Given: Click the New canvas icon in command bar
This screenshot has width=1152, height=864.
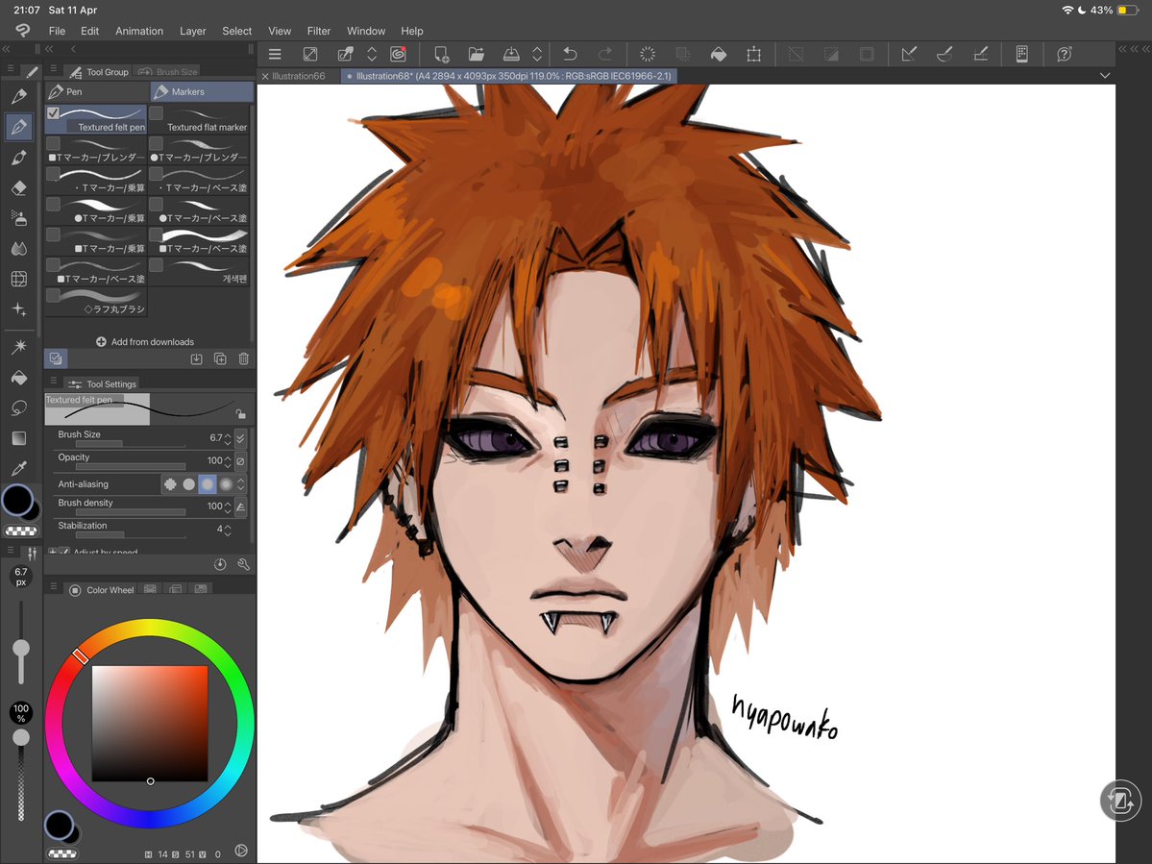Looking at the screenshot, I should coord(441,54).
